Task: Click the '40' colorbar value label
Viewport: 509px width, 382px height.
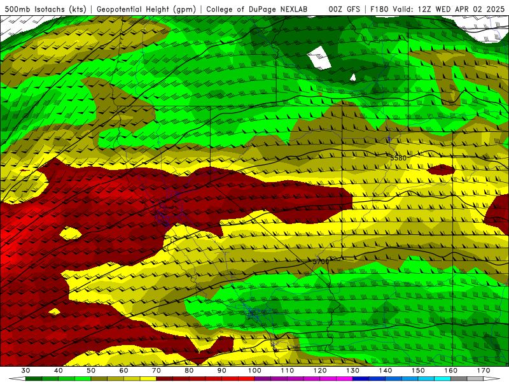Action: click(59, 371)
